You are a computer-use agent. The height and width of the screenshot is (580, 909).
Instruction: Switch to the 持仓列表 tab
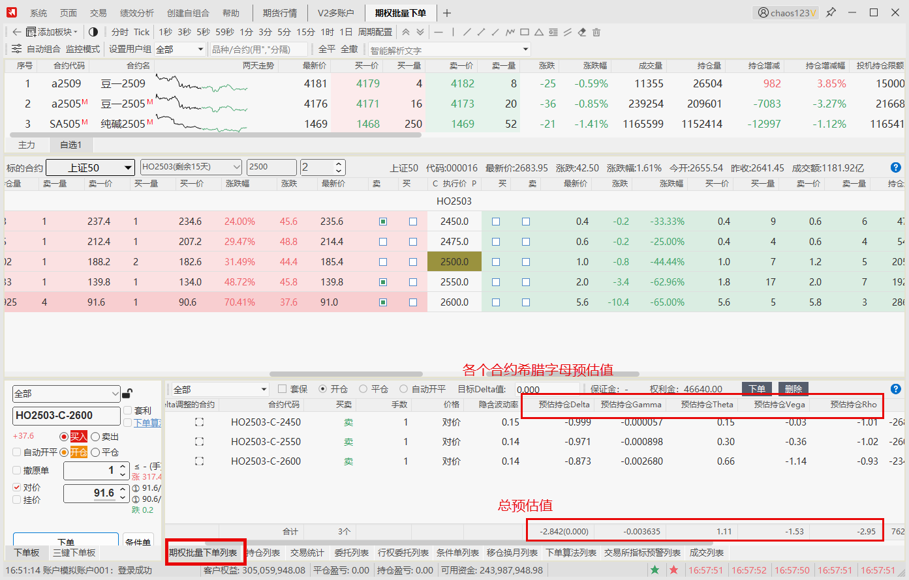[264, 553]
